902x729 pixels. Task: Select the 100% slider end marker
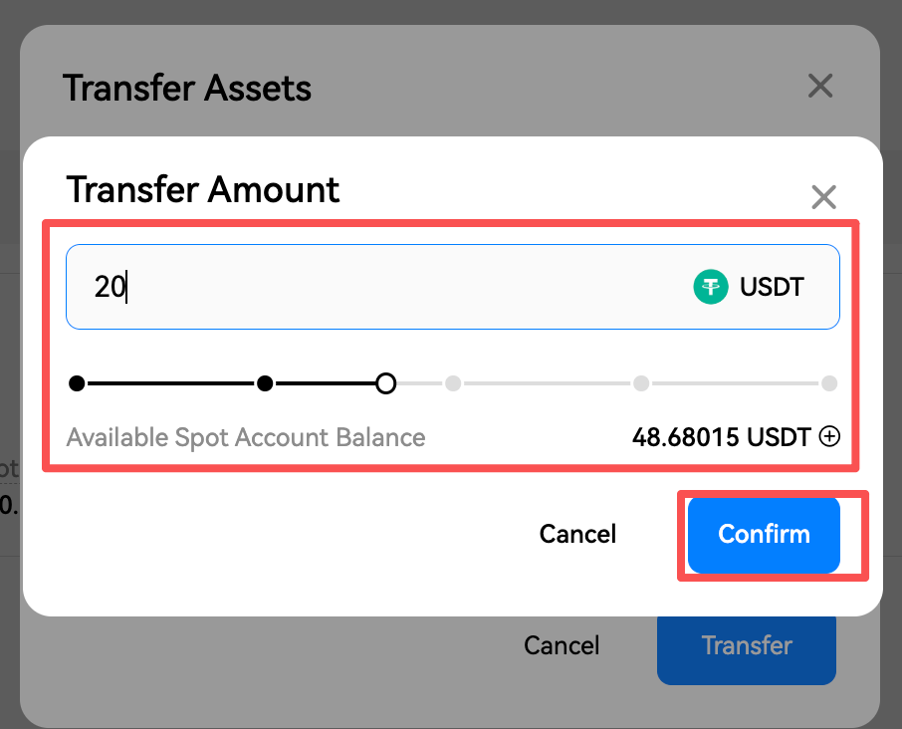pyautogui.click(x=828, y=382)
